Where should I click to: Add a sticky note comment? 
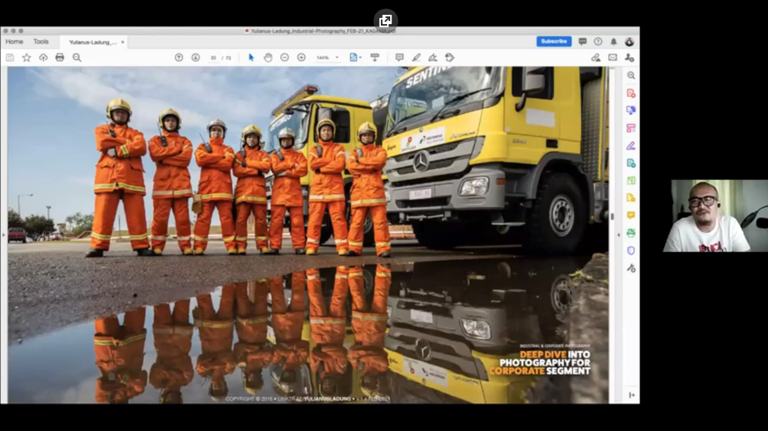pyautogui.click(x=399, y=58)
